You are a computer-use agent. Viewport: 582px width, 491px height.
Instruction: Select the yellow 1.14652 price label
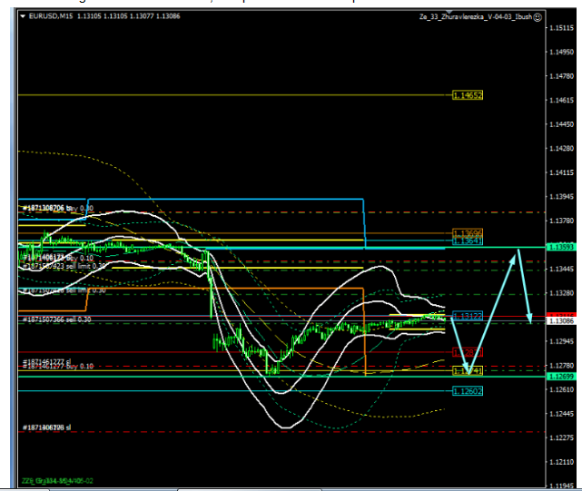click(467, 95)
